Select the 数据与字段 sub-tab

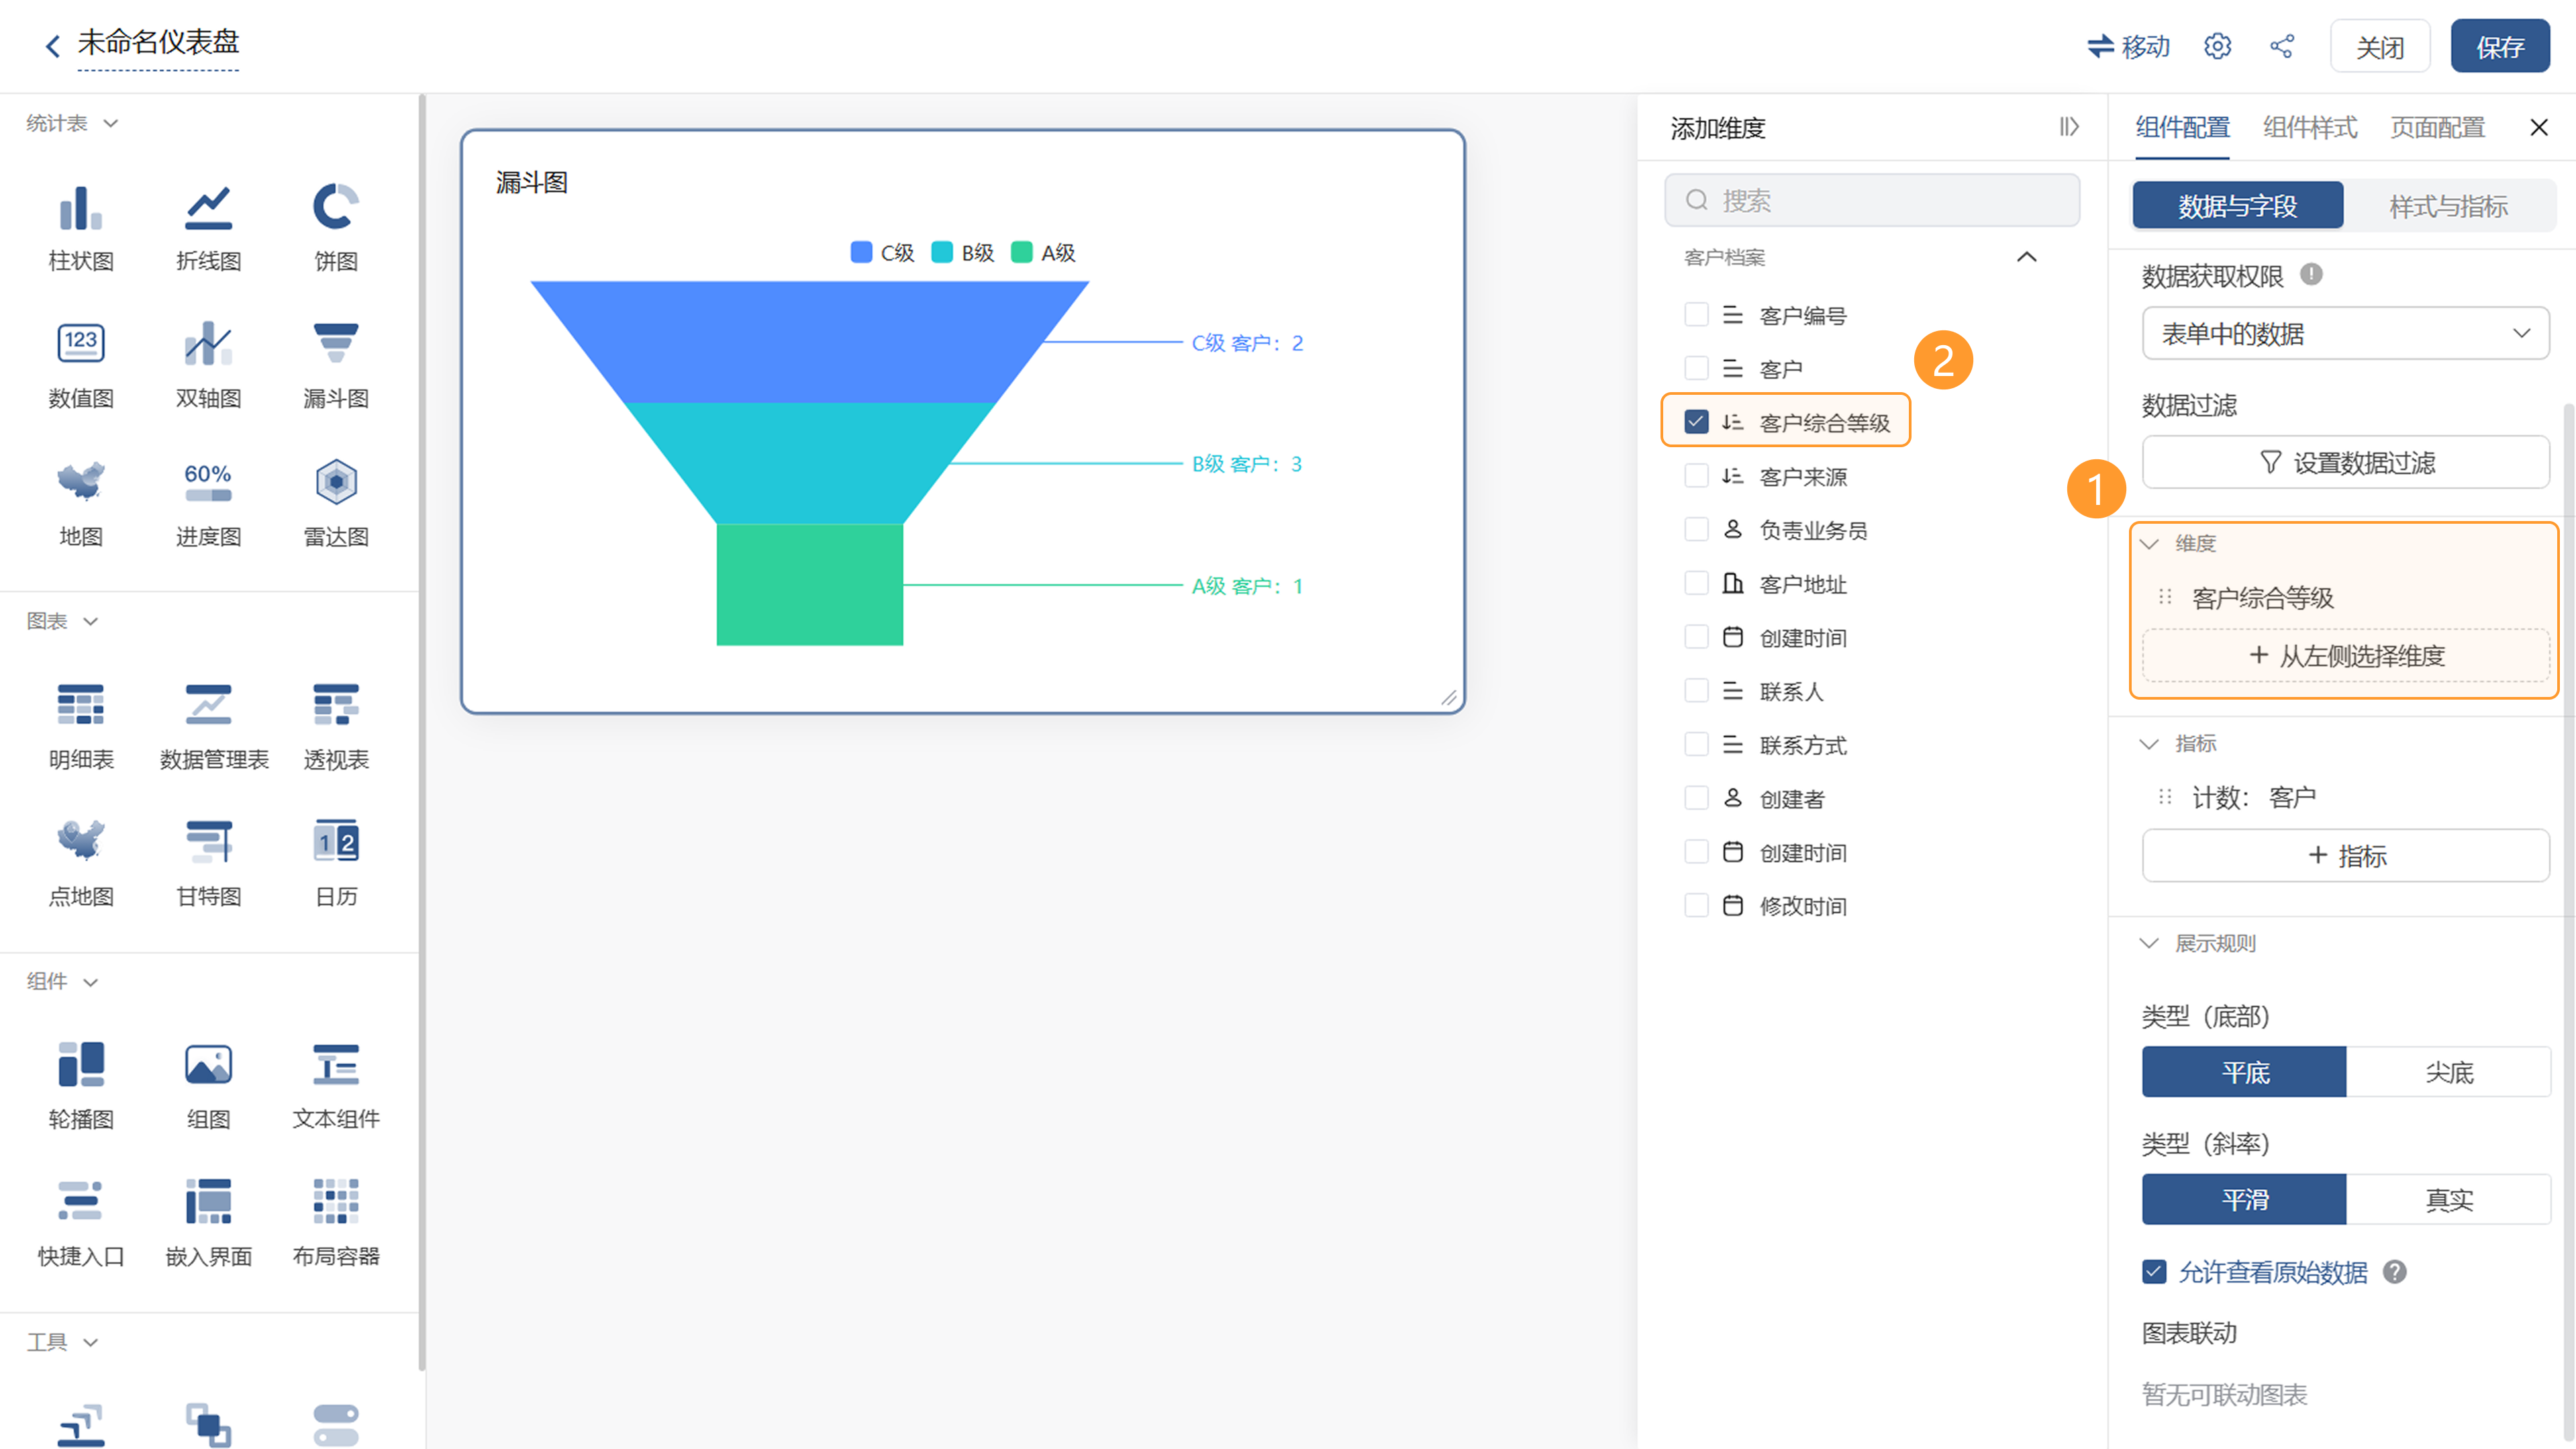tap(2238, 205)
